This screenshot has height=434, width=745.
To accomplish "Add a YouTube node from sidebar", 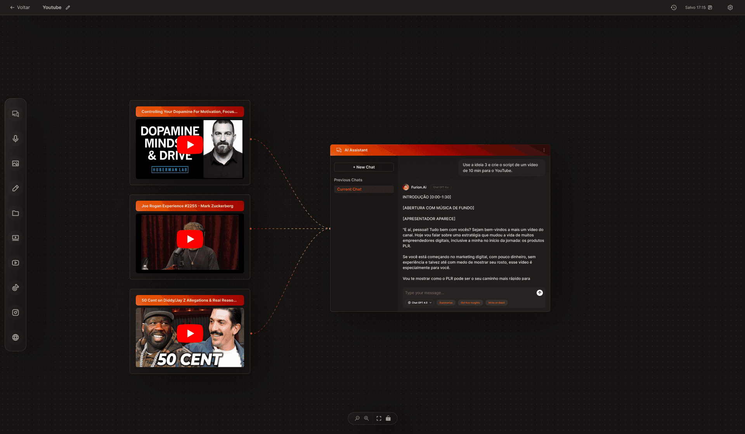I will click(x=16, y=263).
